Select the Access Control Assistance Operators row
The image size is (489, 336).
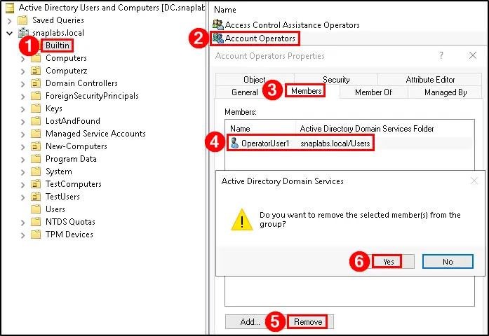[293, 25]
